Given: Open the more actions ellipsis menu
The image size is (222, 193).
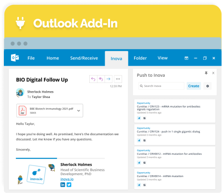Looking at the screenshot, I should pos(118,79).
